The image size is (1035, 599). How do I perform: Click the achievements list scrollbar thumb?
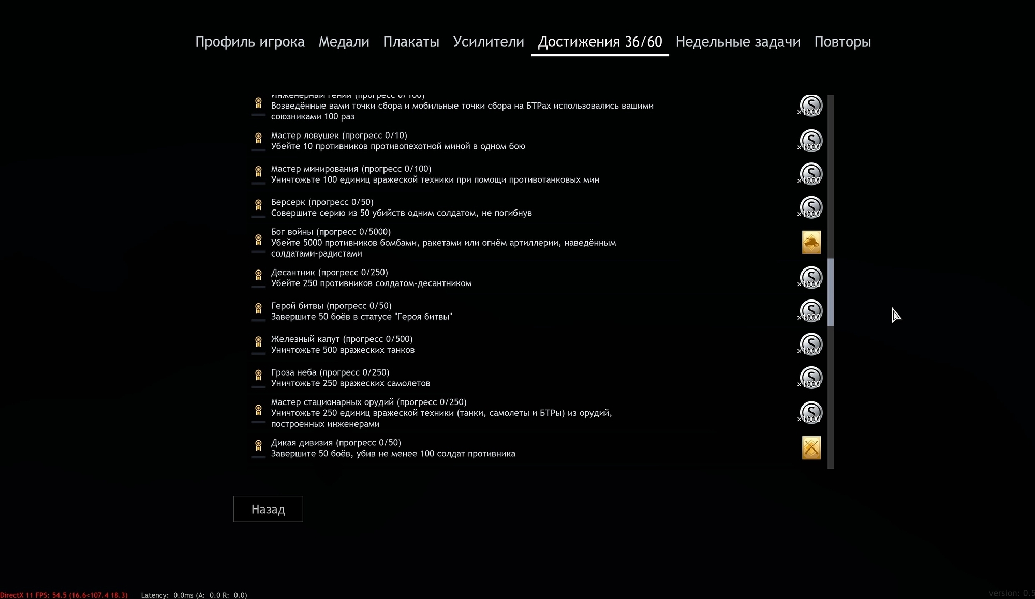[831, 292]
